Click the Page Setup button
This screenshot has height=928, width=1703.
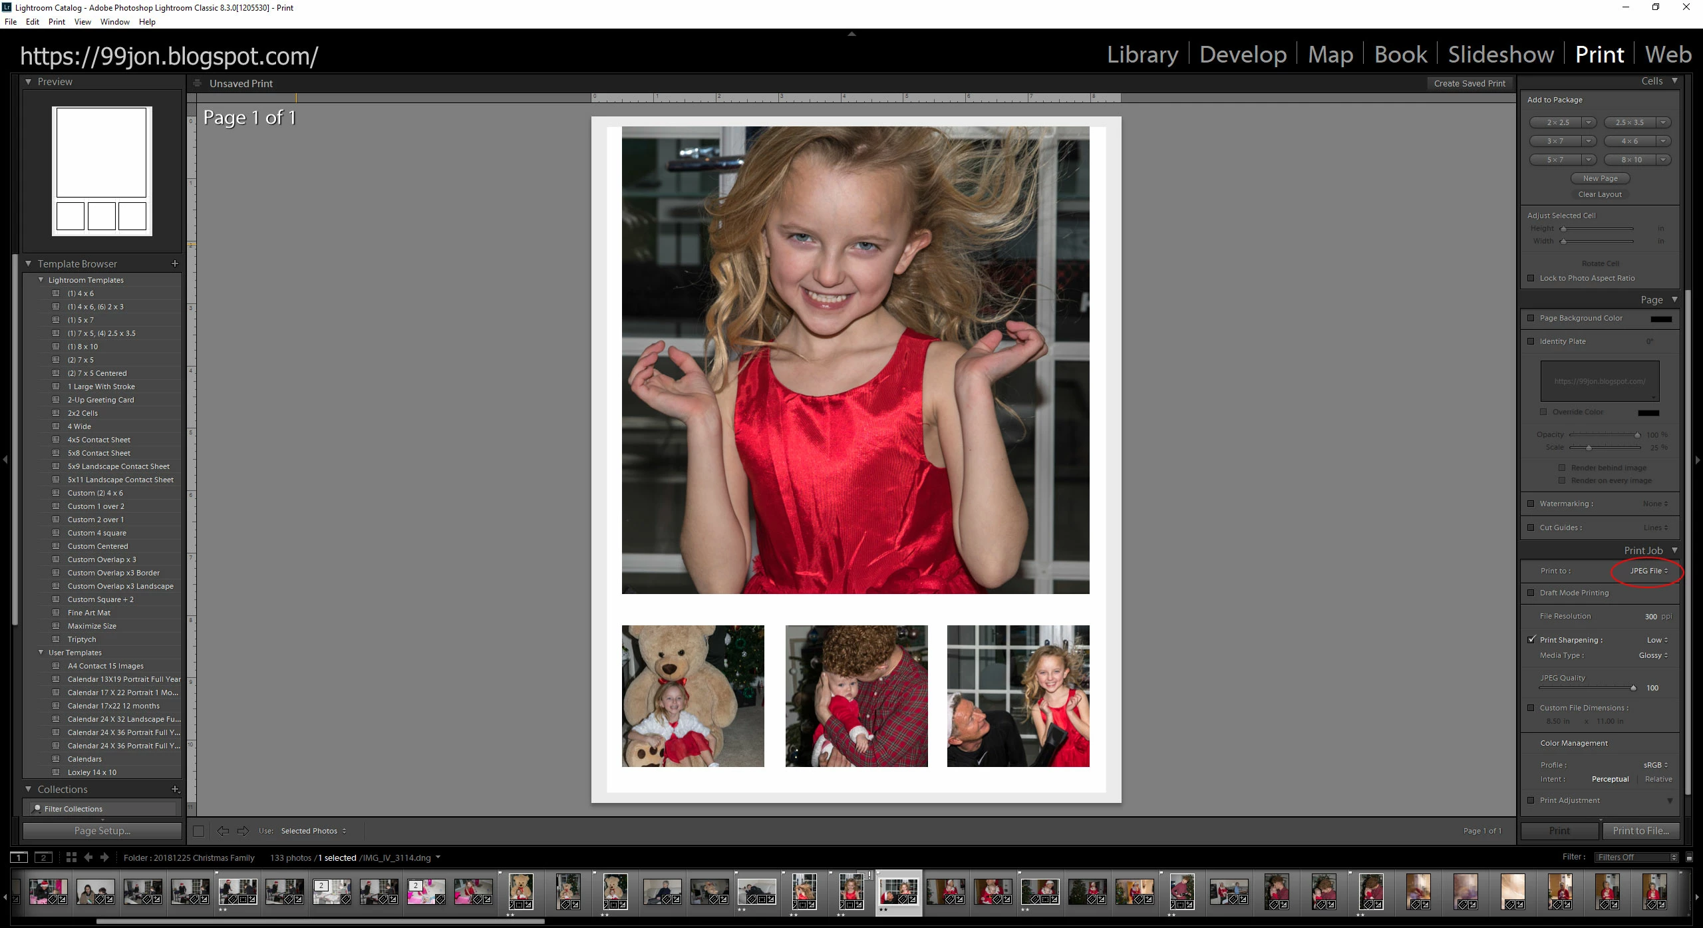102,831
